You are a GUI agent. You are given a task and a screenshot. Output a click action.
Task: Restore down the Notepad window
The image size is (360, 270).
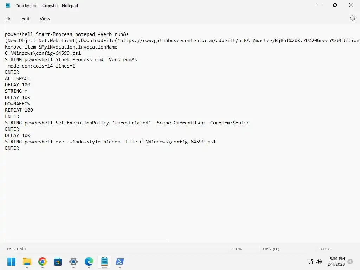coord(335,5)
